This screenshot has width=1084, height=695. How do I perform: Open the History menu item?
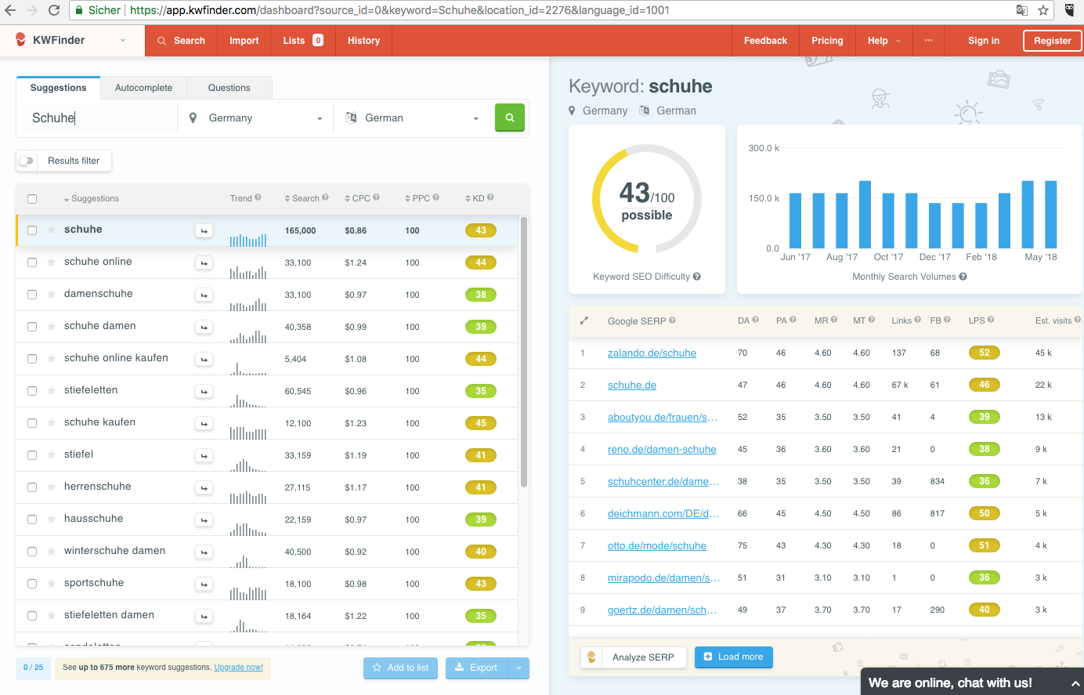(363, 41)
